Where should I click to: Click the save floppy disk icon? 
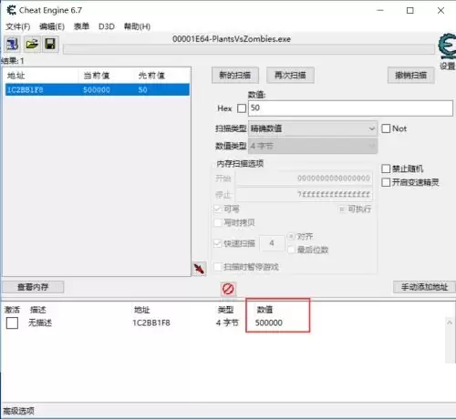pos(50,44)
